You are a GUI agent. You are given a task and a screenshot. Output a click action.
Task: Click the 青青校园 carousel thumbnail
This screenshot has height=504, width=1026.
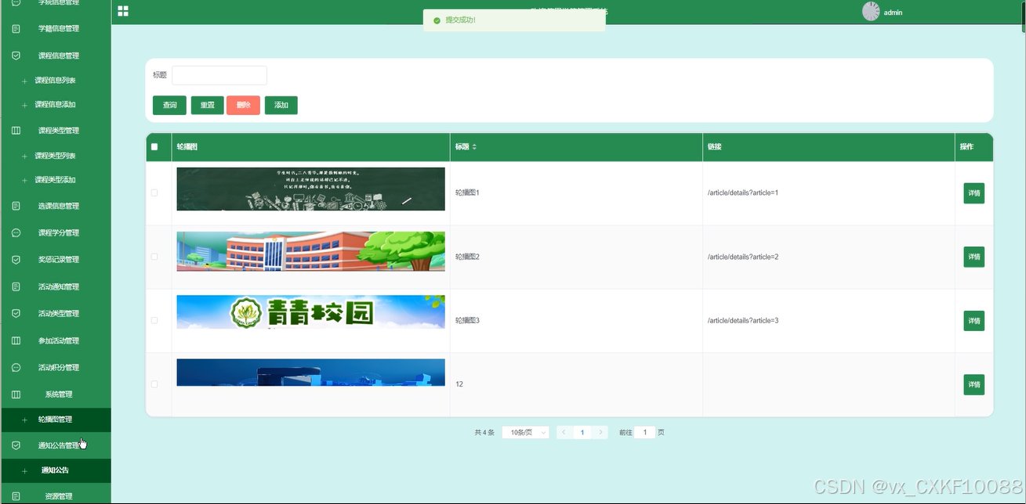click(x=311, y=312)
